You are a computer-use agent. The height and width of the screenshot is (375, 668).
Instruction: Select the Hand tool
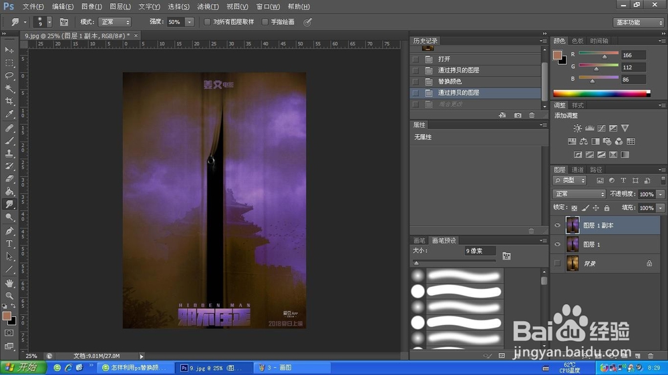9,283
